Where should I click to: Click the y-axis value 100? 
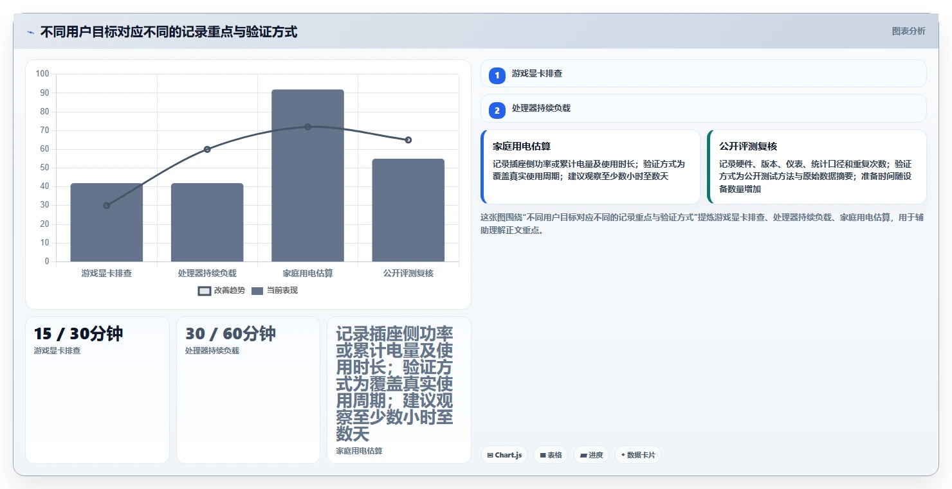pos(42,74)
